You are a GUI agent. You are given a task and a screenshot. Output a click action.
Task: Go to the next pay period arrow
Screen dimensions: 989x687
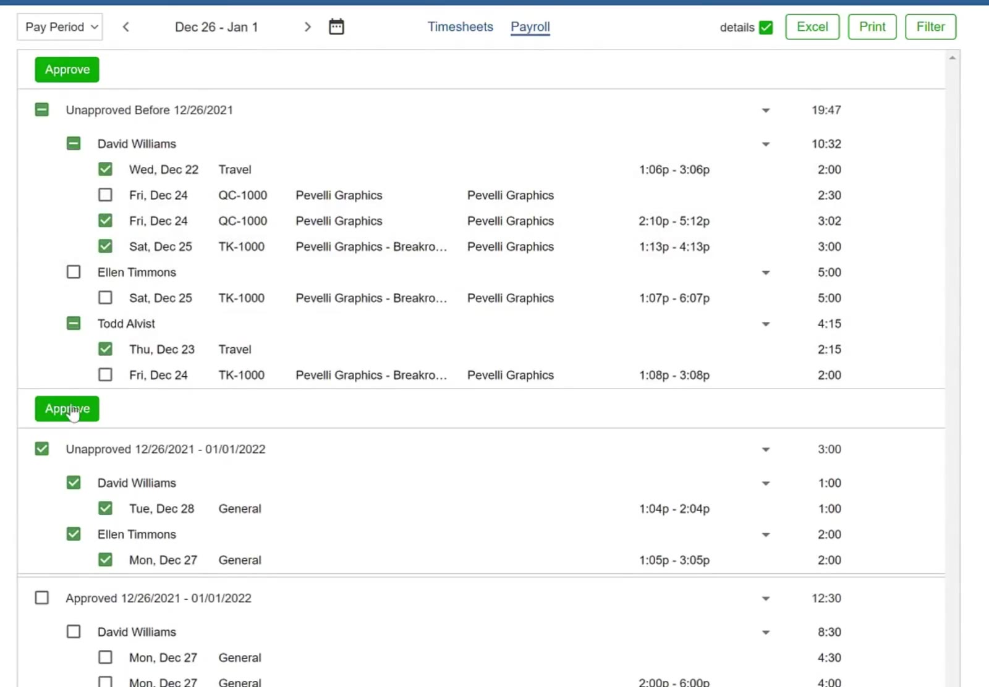click(307, 27)
